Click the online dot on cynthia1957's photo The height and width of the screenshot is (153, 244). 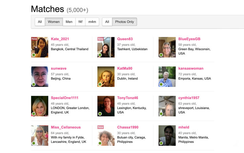[x=161, y=114]
